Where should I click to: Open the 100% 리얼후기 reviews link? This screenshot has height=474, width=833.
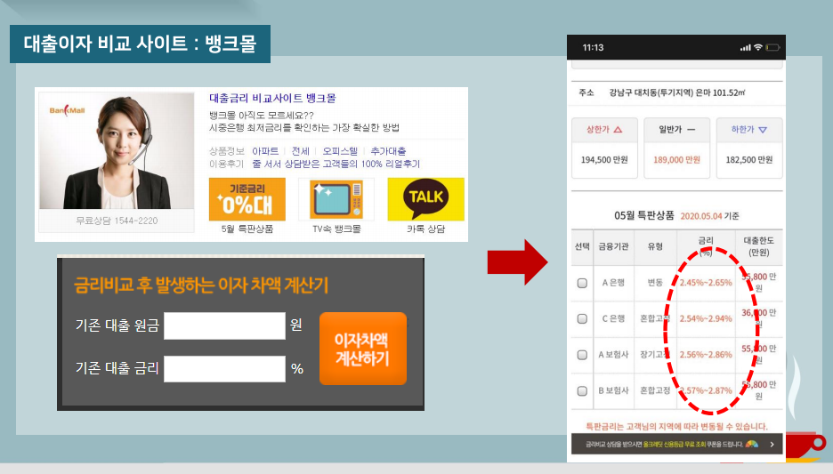(336, 164)
